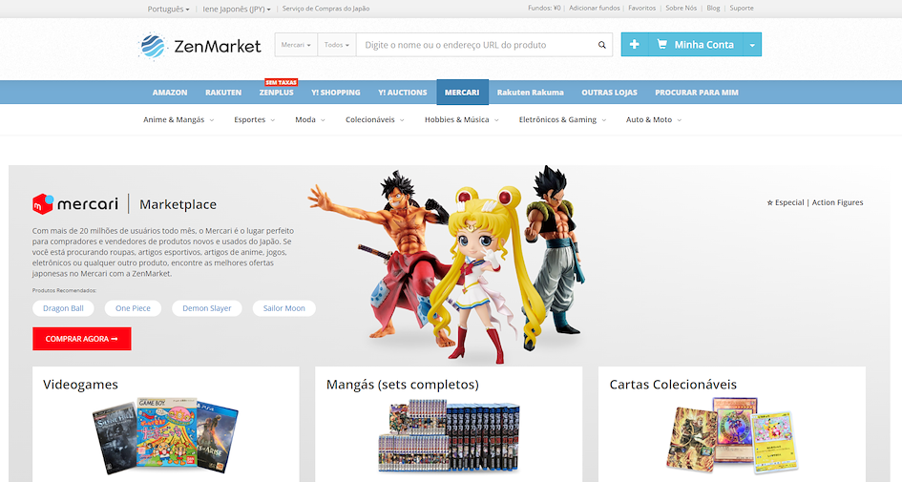
Task: Click the Especial | Action Figures link
Action: (x=814, y=202)
